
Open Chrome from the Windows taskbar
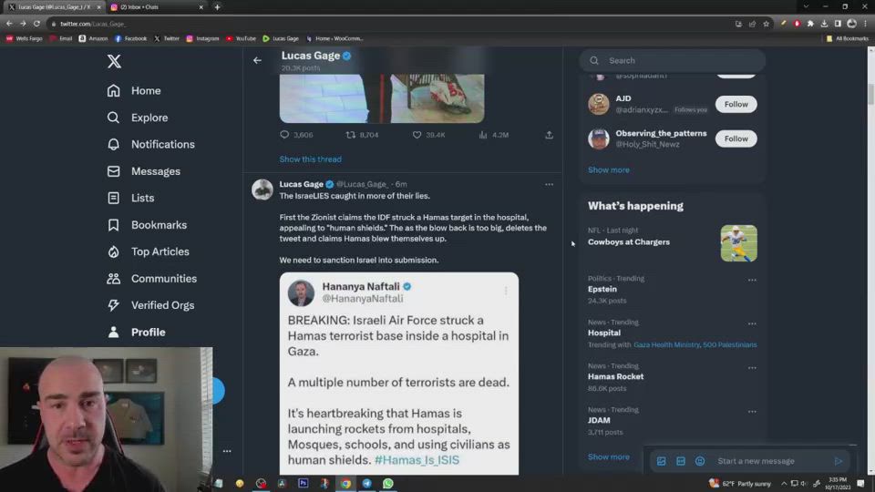click(345, 484)
